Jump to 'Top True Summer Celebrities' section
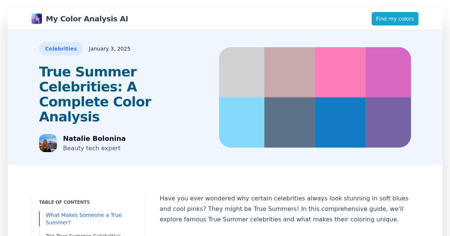The image size is (450, 236). coord(83,235)
